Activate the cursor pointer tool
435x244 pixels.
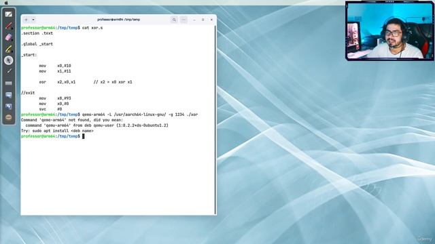coord(9,60)
